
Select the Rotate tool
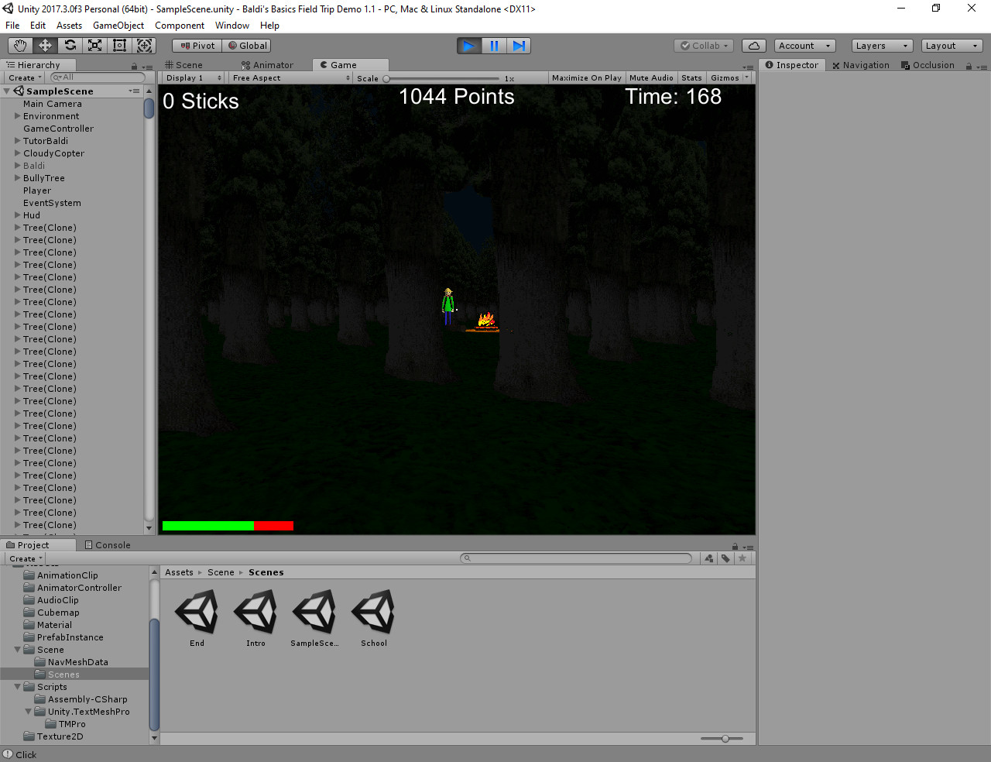click(69, 45)
